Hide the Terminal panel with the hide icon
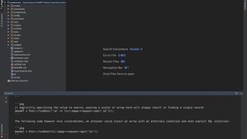The width and height of the screenshot is (247, 139). click(241, 93)
